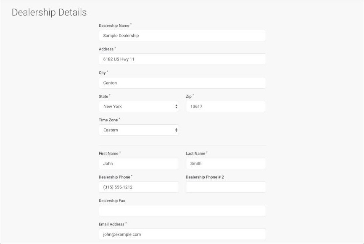Image resolution: width=364 pixels, height=244 pixels.
Task: Click the Dealership Fax label
Action: pos(112,201)
